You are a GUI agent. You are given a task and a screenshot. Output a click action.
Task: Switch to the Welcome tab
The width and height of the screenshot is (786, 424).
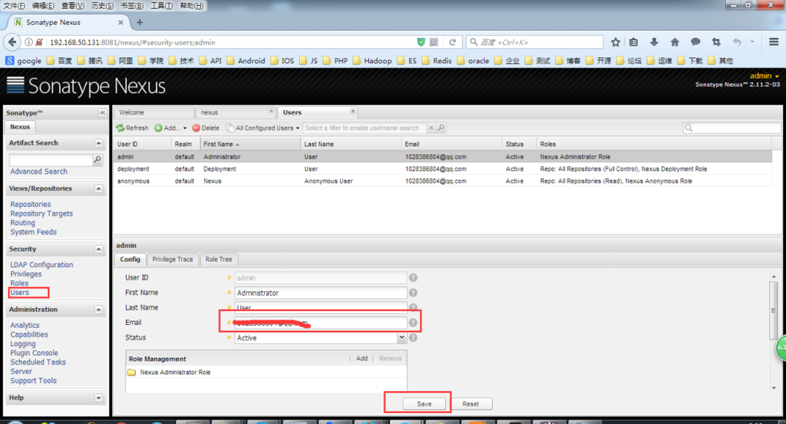[x=154, y=112]
